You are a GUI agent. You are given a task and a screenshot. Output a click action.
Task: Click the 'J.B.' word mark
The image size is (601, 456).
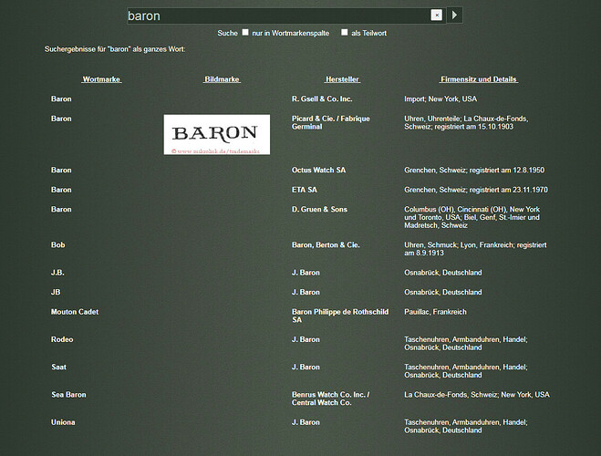tap(57, 273)
